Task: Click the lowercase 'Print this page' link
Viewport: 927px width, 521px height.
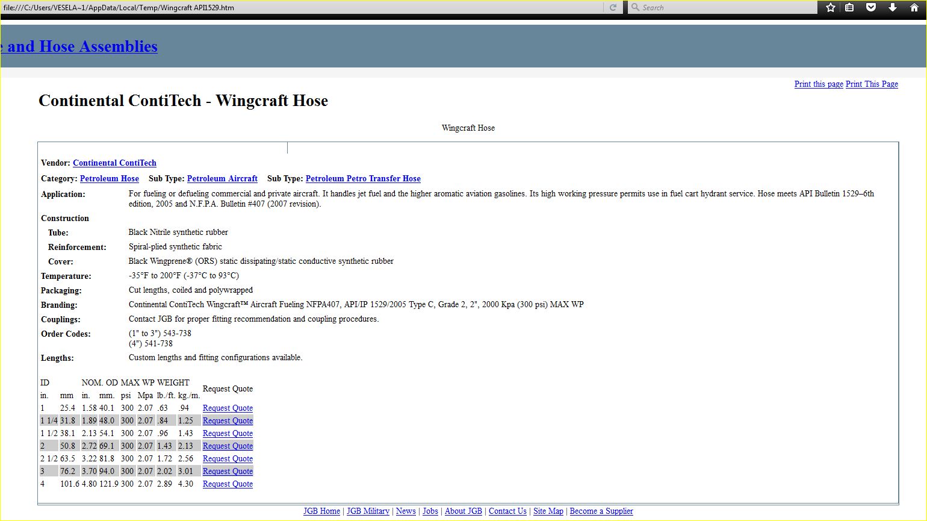Action: click(819, 84)
